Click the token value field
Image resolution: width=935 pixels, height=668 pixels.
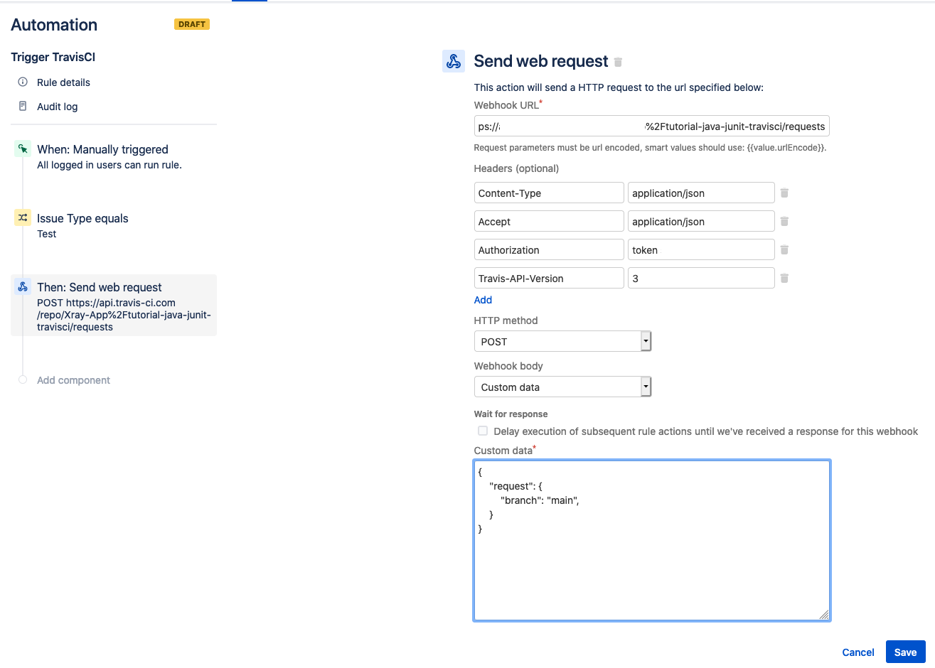tap(701, 249)
